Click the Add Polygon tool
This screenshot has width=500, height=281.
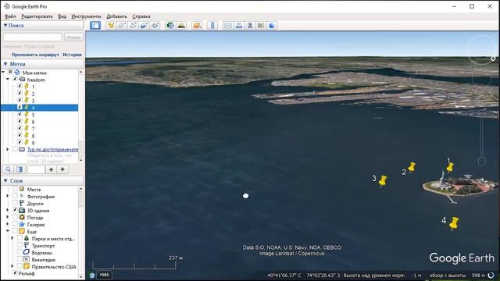(x=122, y=26)
